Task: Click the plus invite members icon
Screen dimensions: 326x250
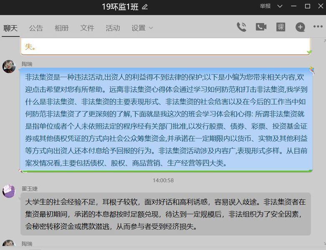Action: pyautogui.click(x=300, y=27)
